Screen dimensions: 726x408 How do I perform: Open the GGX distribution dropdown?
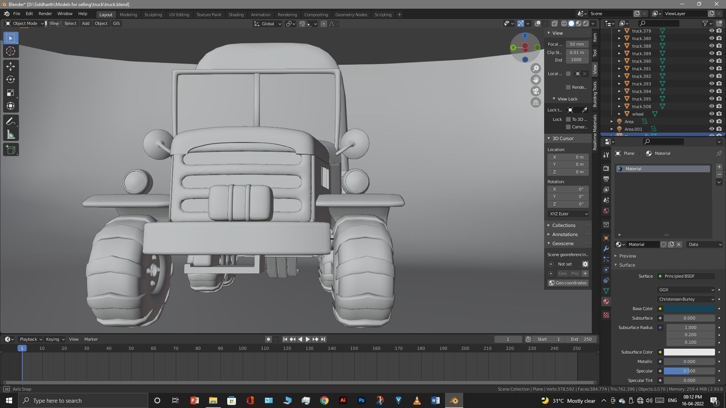click(x=686, y=290)
